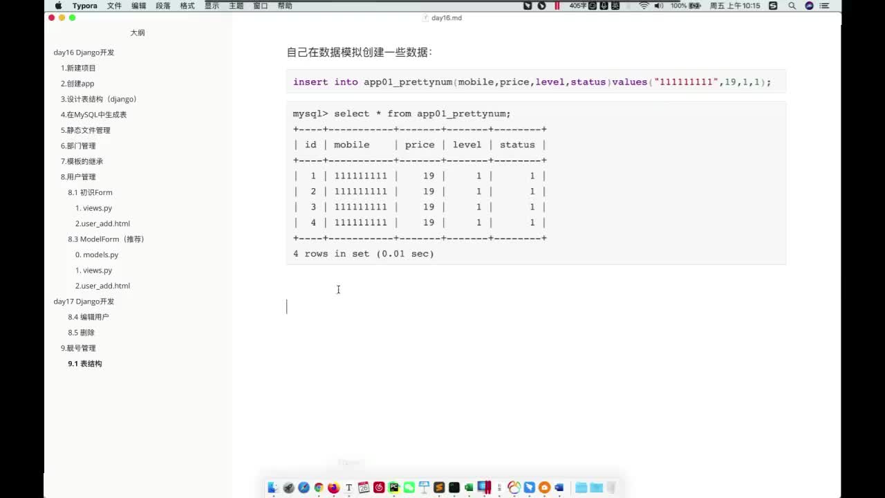This screenshot has height=498, width=885.
Task: Open Launchpad rocket icon in the dock
Action: [x=288, y=488]
